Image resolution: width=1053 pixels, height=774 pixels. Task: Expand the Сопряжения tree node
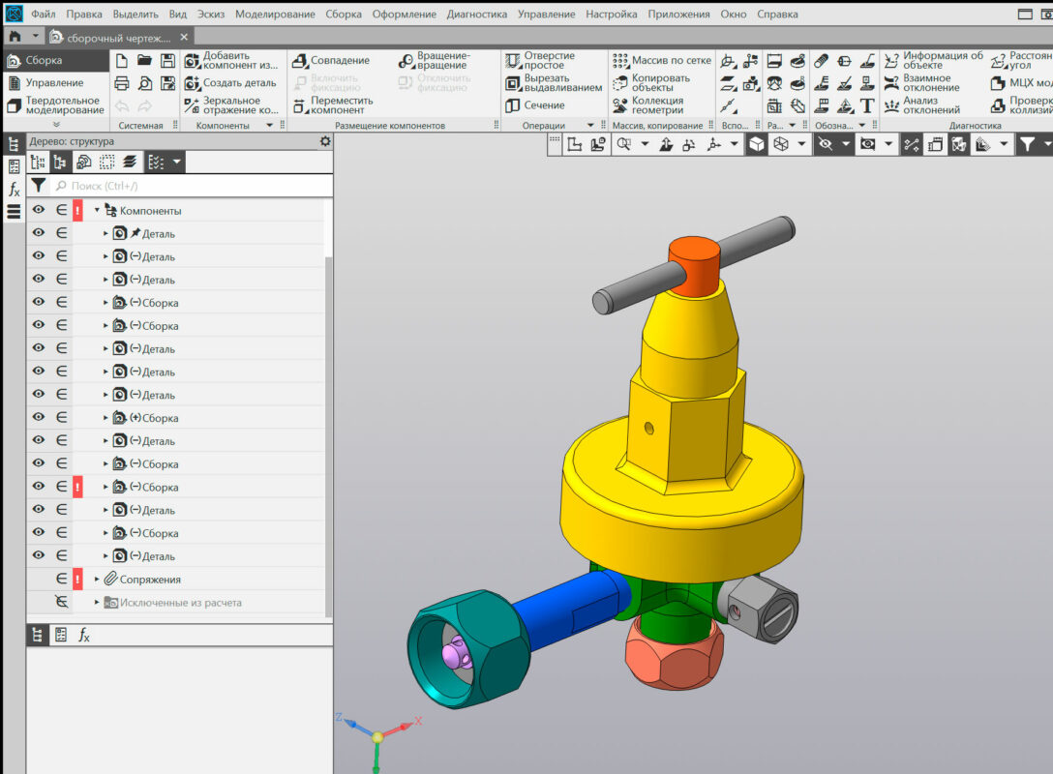[x=97, y=580]
